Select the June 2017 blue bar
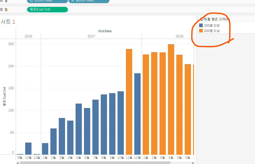The image size is (255, 164). coord(87,131)
